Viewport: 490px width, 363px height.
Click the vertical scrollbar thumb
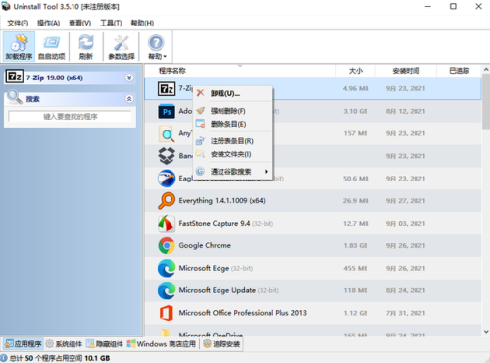pyautogui.click(x=486, y=101)
